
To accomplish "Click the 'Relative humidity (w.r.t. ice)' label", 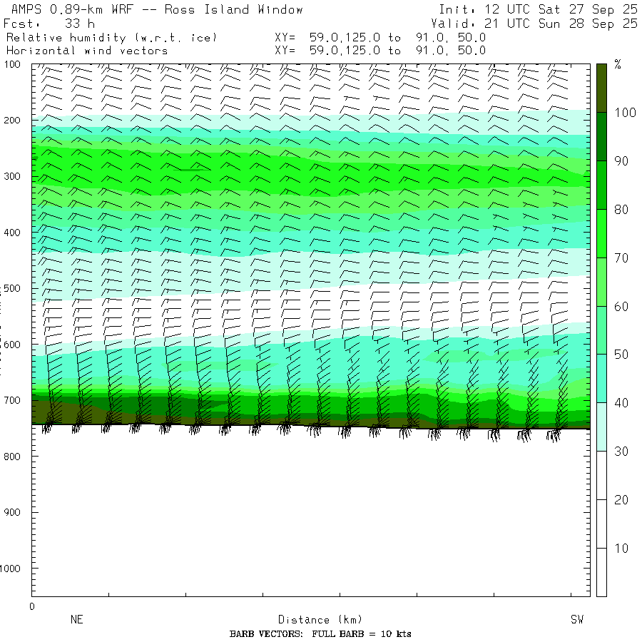I will point(111,38).
